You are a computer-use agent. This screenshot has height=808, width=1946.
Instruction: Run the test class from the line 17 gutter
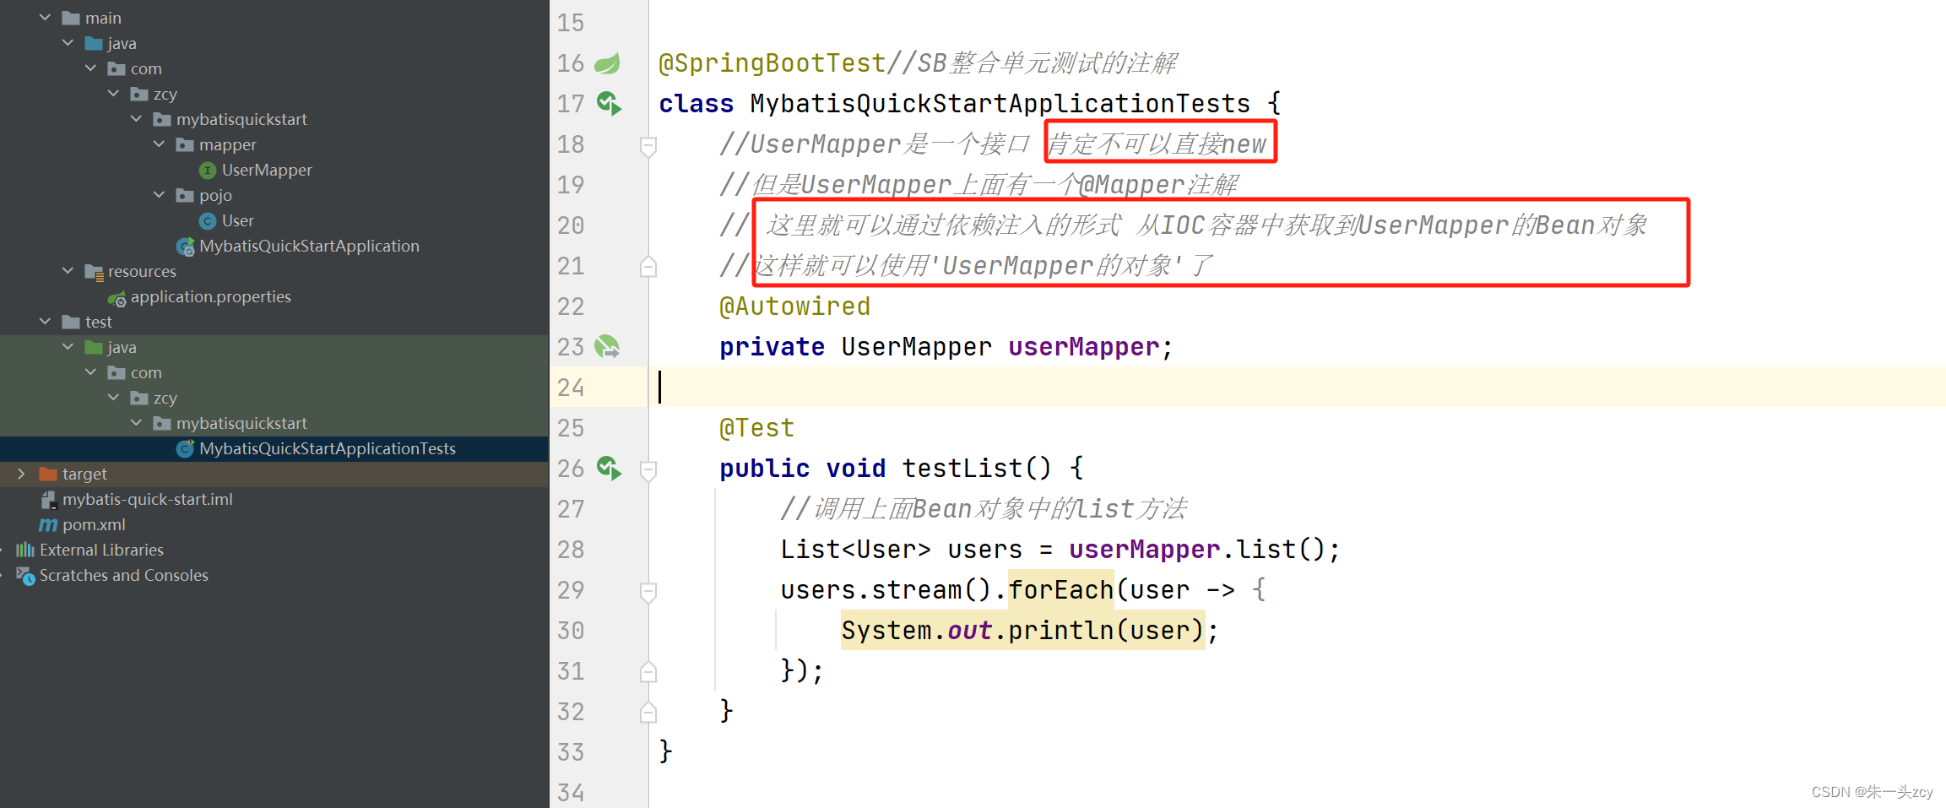coord(609,104)
